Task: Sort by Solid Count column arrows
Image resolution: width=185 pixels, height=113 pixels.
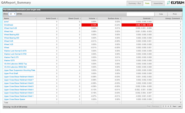Action: [58, 19]
